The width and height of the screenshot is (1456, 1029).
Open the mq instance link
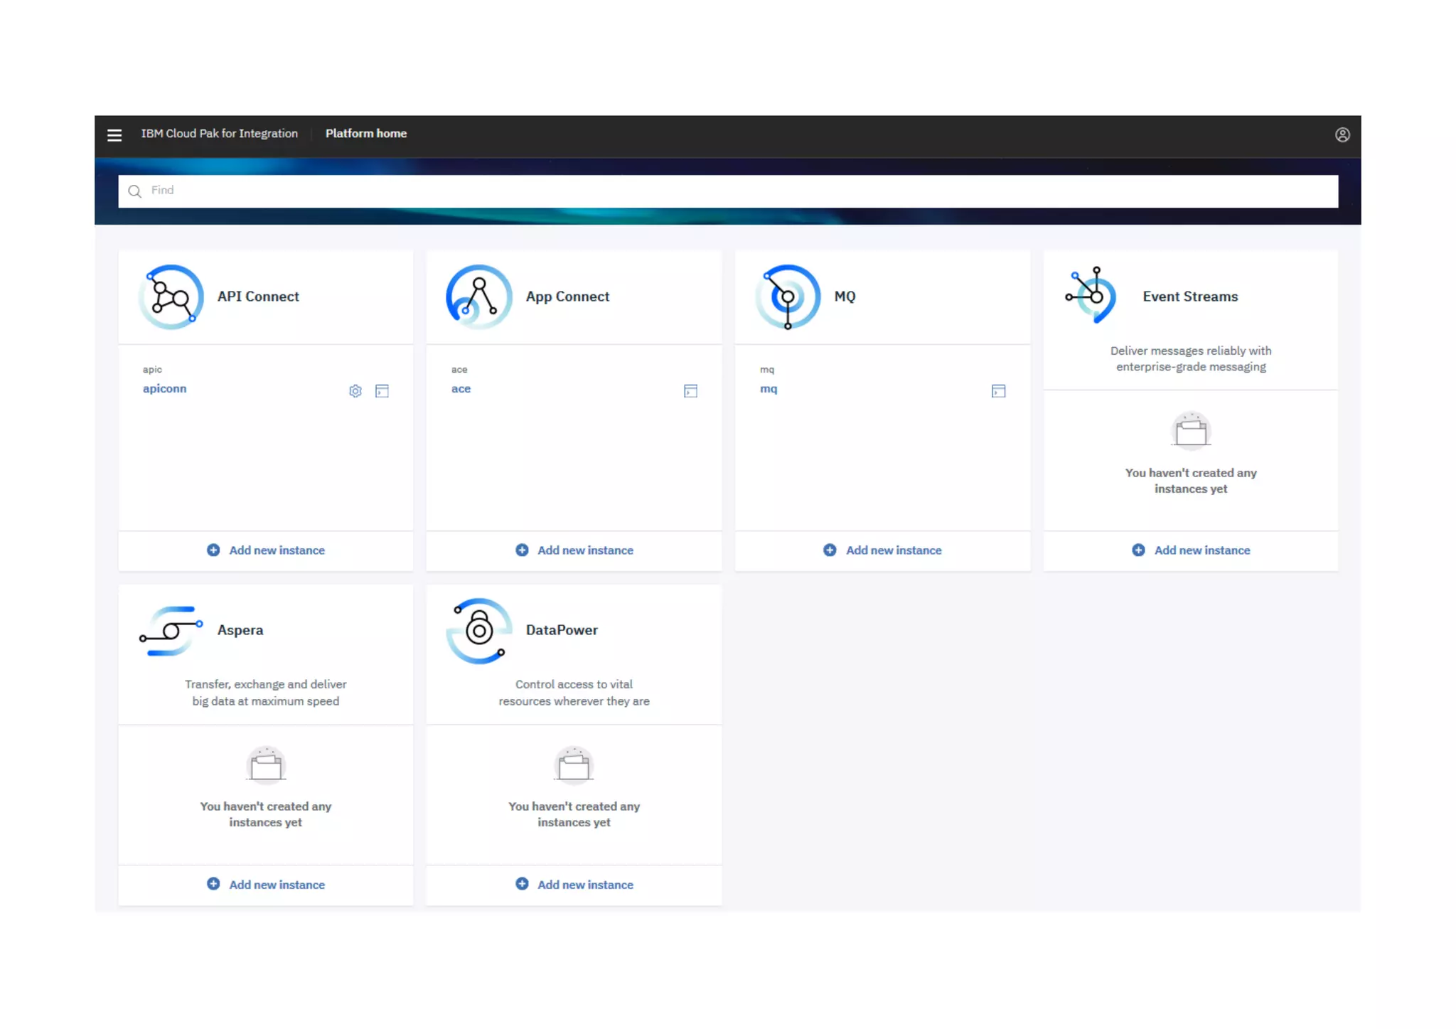click(769, 389)
